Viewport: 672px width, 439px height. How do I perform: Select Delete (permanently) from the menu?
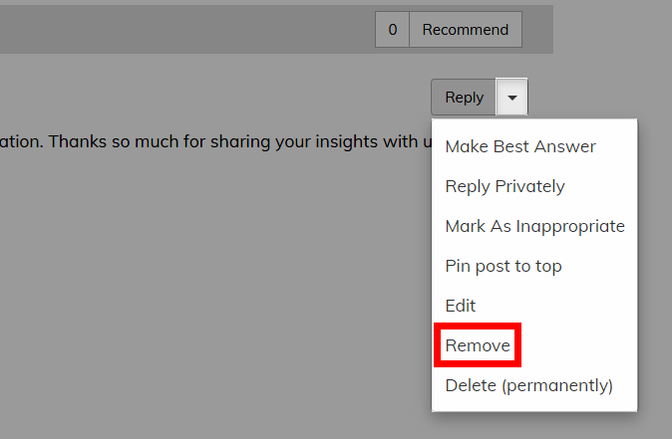528,385
